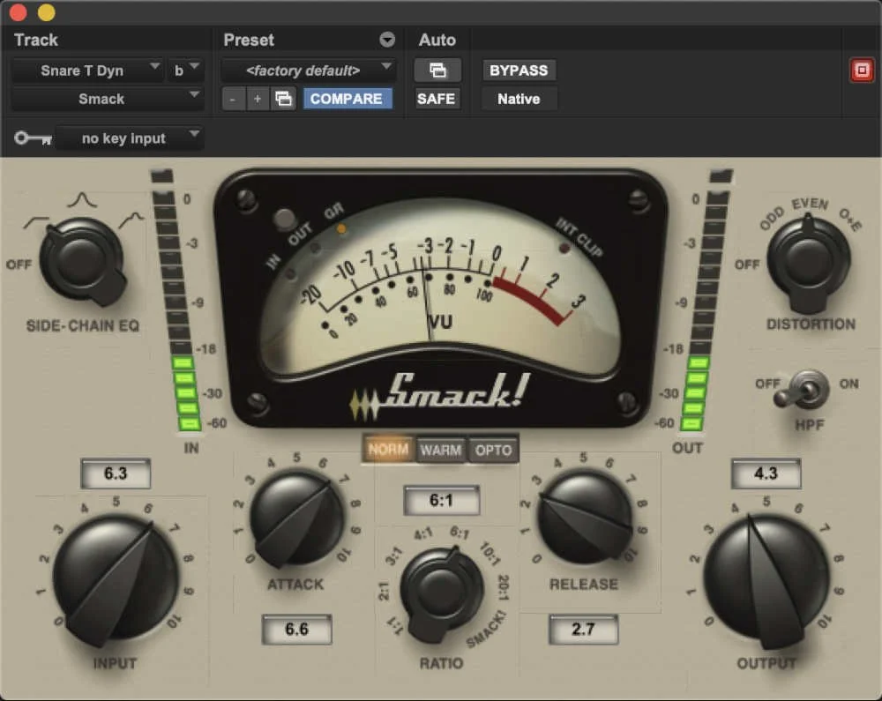Click the VU meter mode selector button

click(285, 220)
